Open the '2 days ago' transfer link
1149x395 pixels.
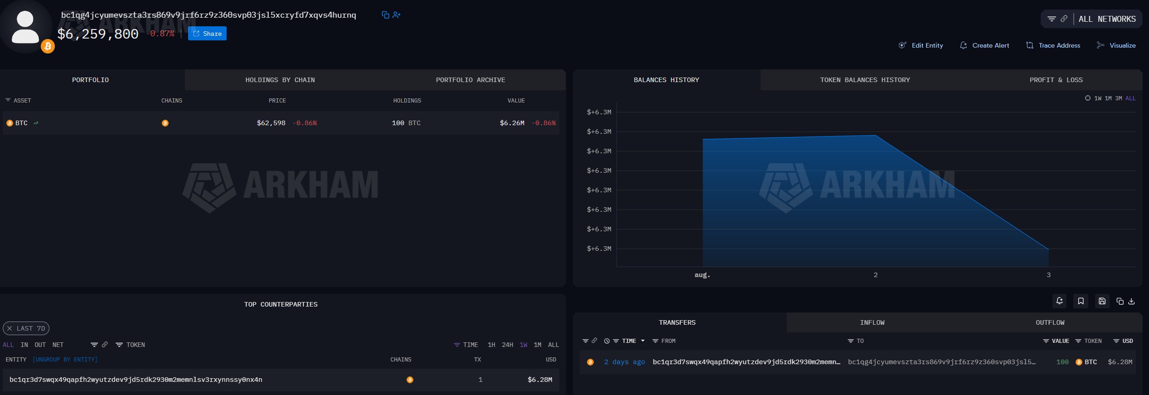point(624,362)
